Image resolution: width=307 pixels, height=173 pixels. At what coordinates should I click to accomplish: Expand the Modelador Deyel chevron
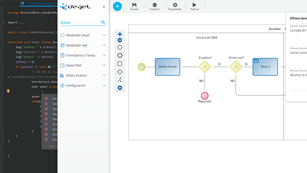click(104, 35)
